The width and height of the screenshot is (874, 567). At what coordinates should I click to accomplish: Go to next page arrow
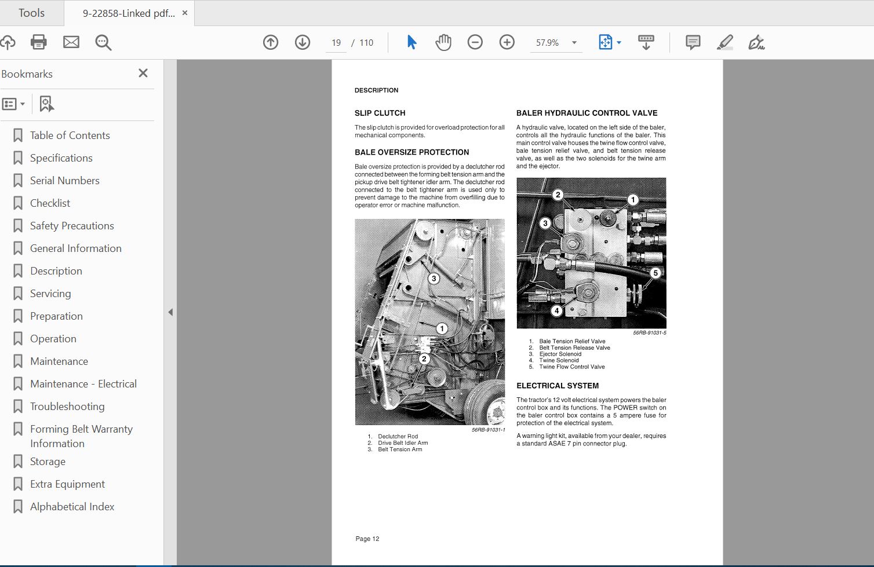pos(303,42)
